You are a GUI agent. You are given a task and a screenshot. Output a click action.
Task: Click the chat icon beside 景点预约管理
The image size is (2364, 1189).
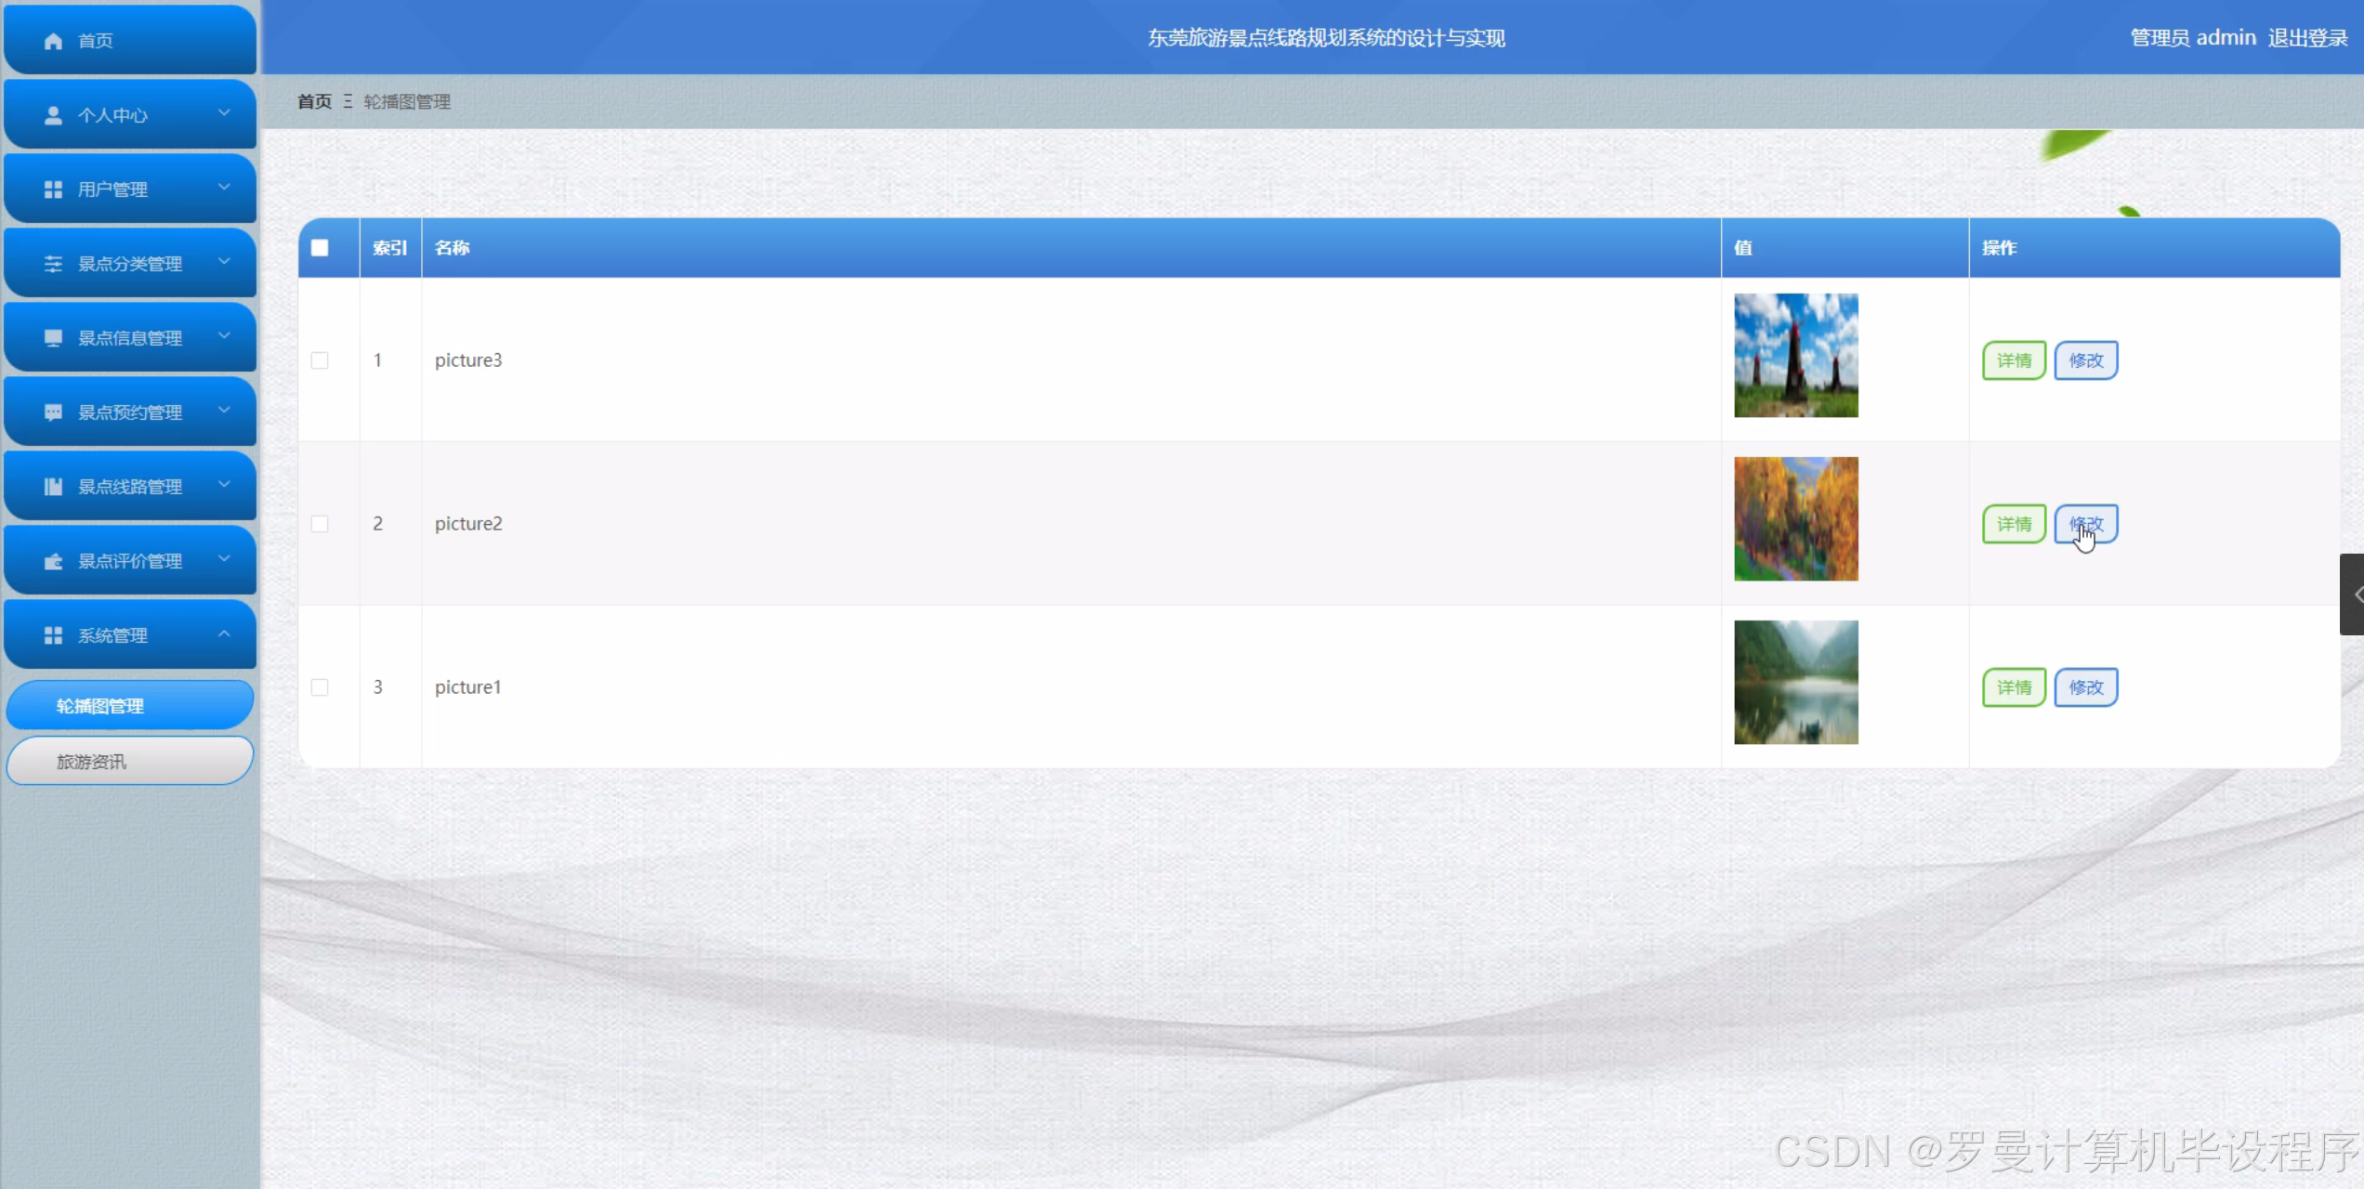coord(53,412)
